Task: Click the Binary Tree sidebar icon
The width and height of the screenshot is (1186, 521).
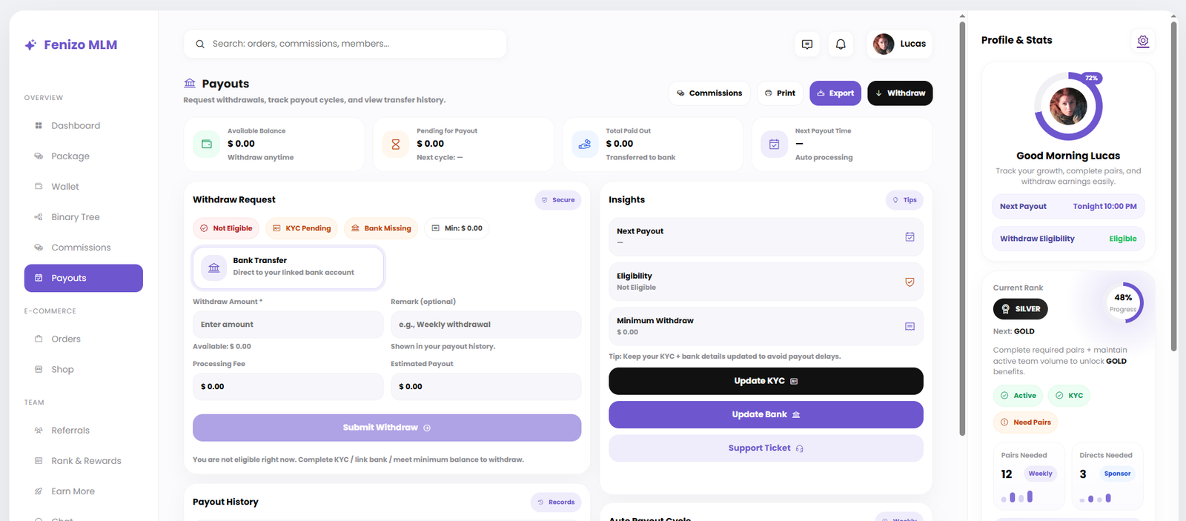Action: coord(39,217)
